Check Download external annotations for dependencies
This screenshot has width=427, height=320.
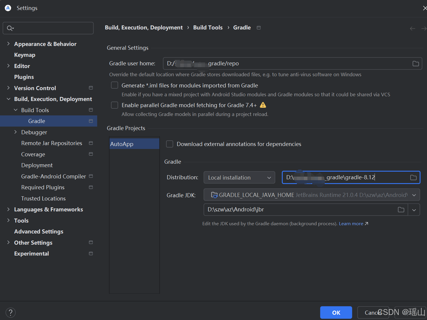pyautogui.click(x=170, y=144)
